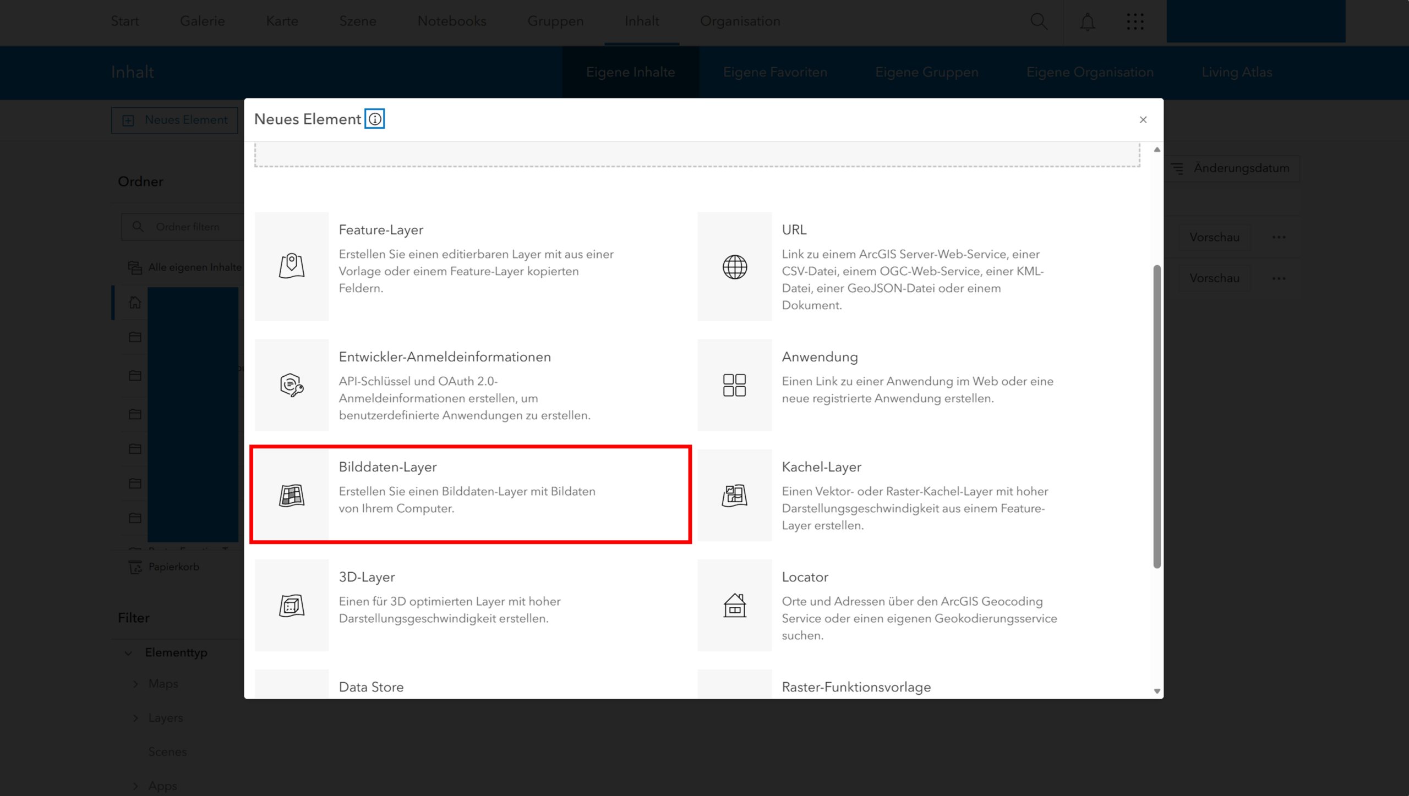
Task: Choose the Anwendung four-squares icon
Action: pyautogui.click(x=734, y=385)
